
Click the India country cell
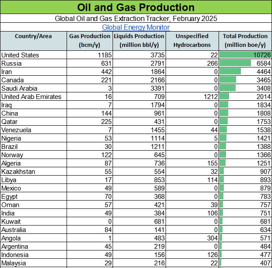click(33, 213)
